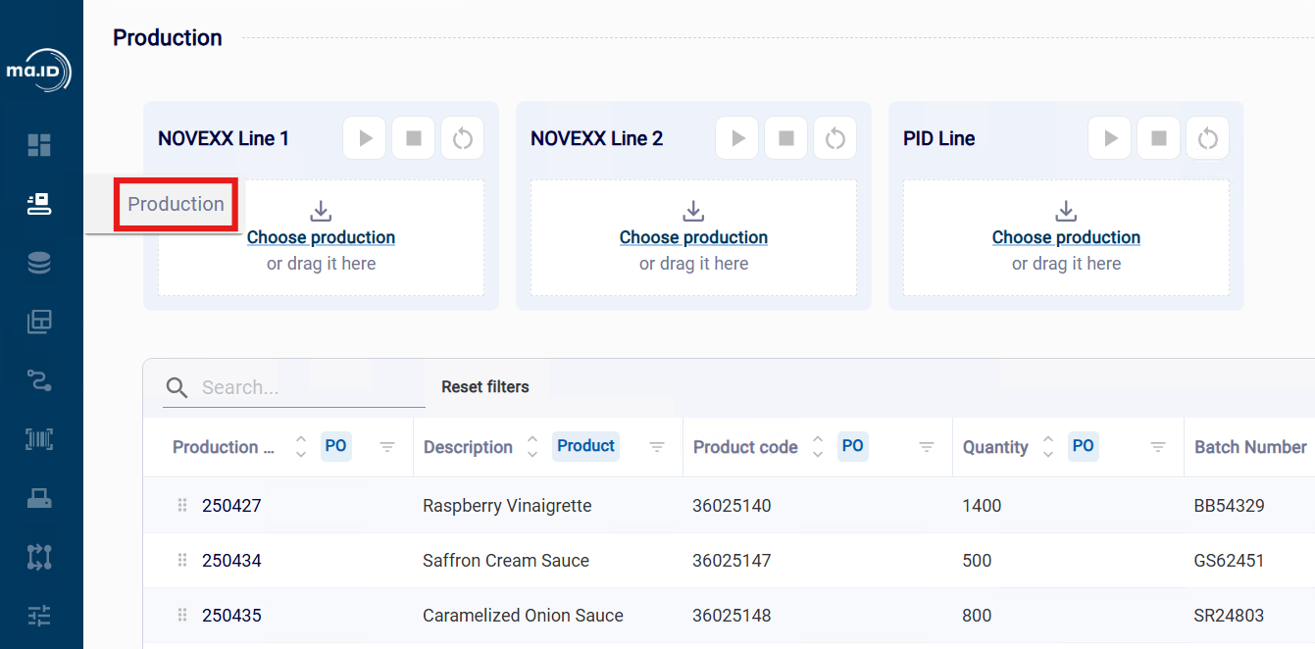Click PO tag in Product code header

pos(853,446)
